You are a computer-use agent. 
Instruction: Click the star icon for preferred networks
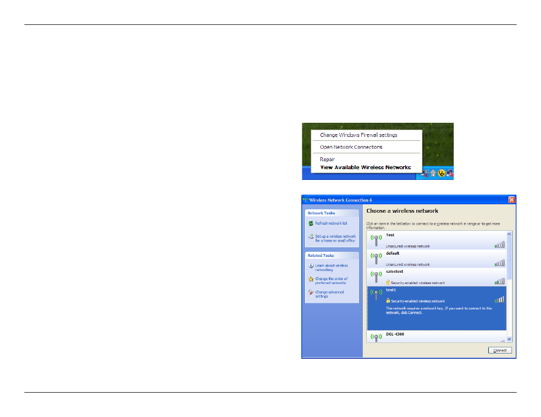point(311,279)
